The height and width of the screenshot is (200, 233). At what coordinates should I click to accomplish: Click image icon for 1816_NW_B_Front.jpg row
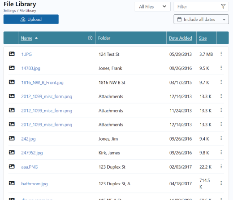(12, 82)
